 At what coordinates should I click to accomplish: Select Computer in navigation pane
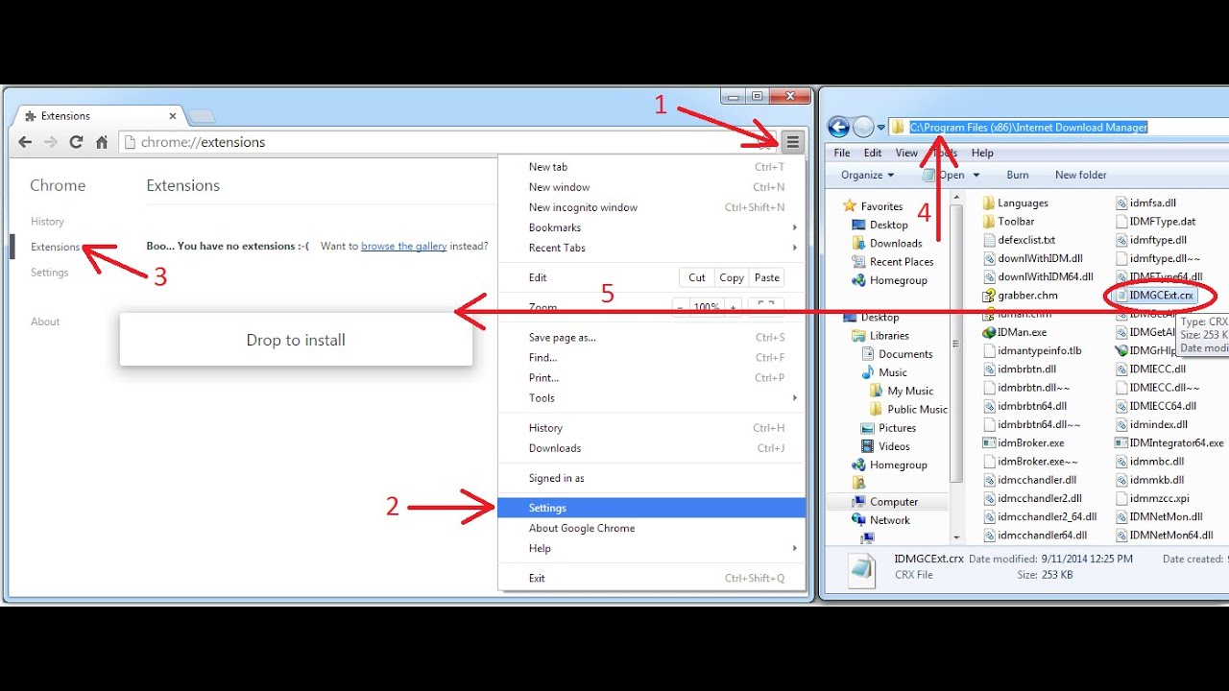[x=885, y=502]
